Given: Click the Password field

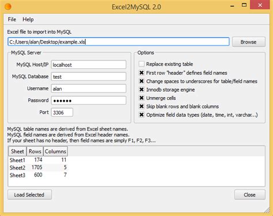Looking at the screenshot, I should [x=89, y=101].
